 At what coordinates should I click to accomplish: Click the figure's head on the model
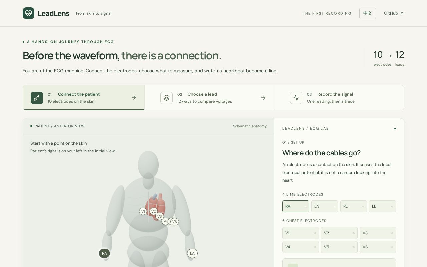[x=148, y=165]
